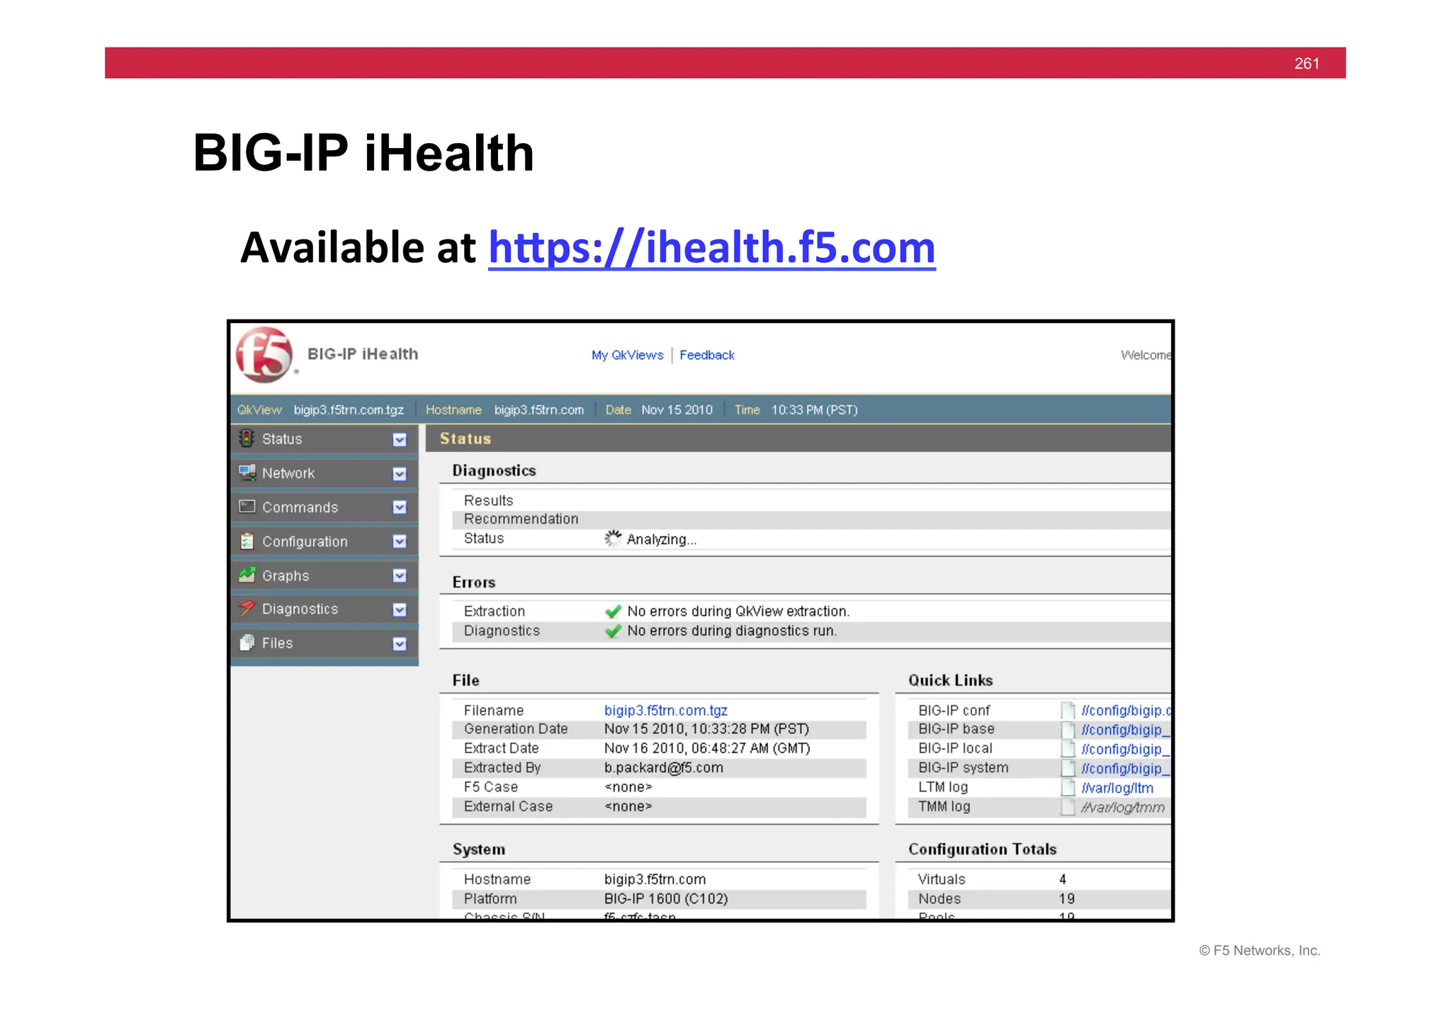Open the My QkViews link

tap(628, 355)
